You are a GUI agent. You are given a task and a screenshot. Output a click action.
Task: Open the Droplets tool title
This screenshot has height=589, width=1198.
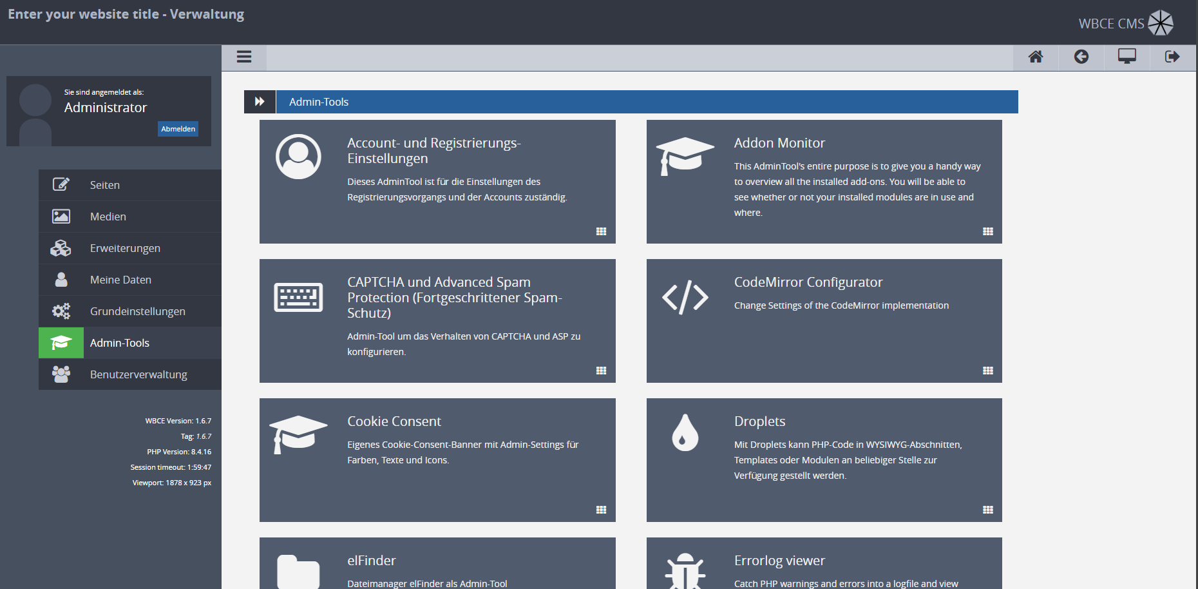(760, 421)
